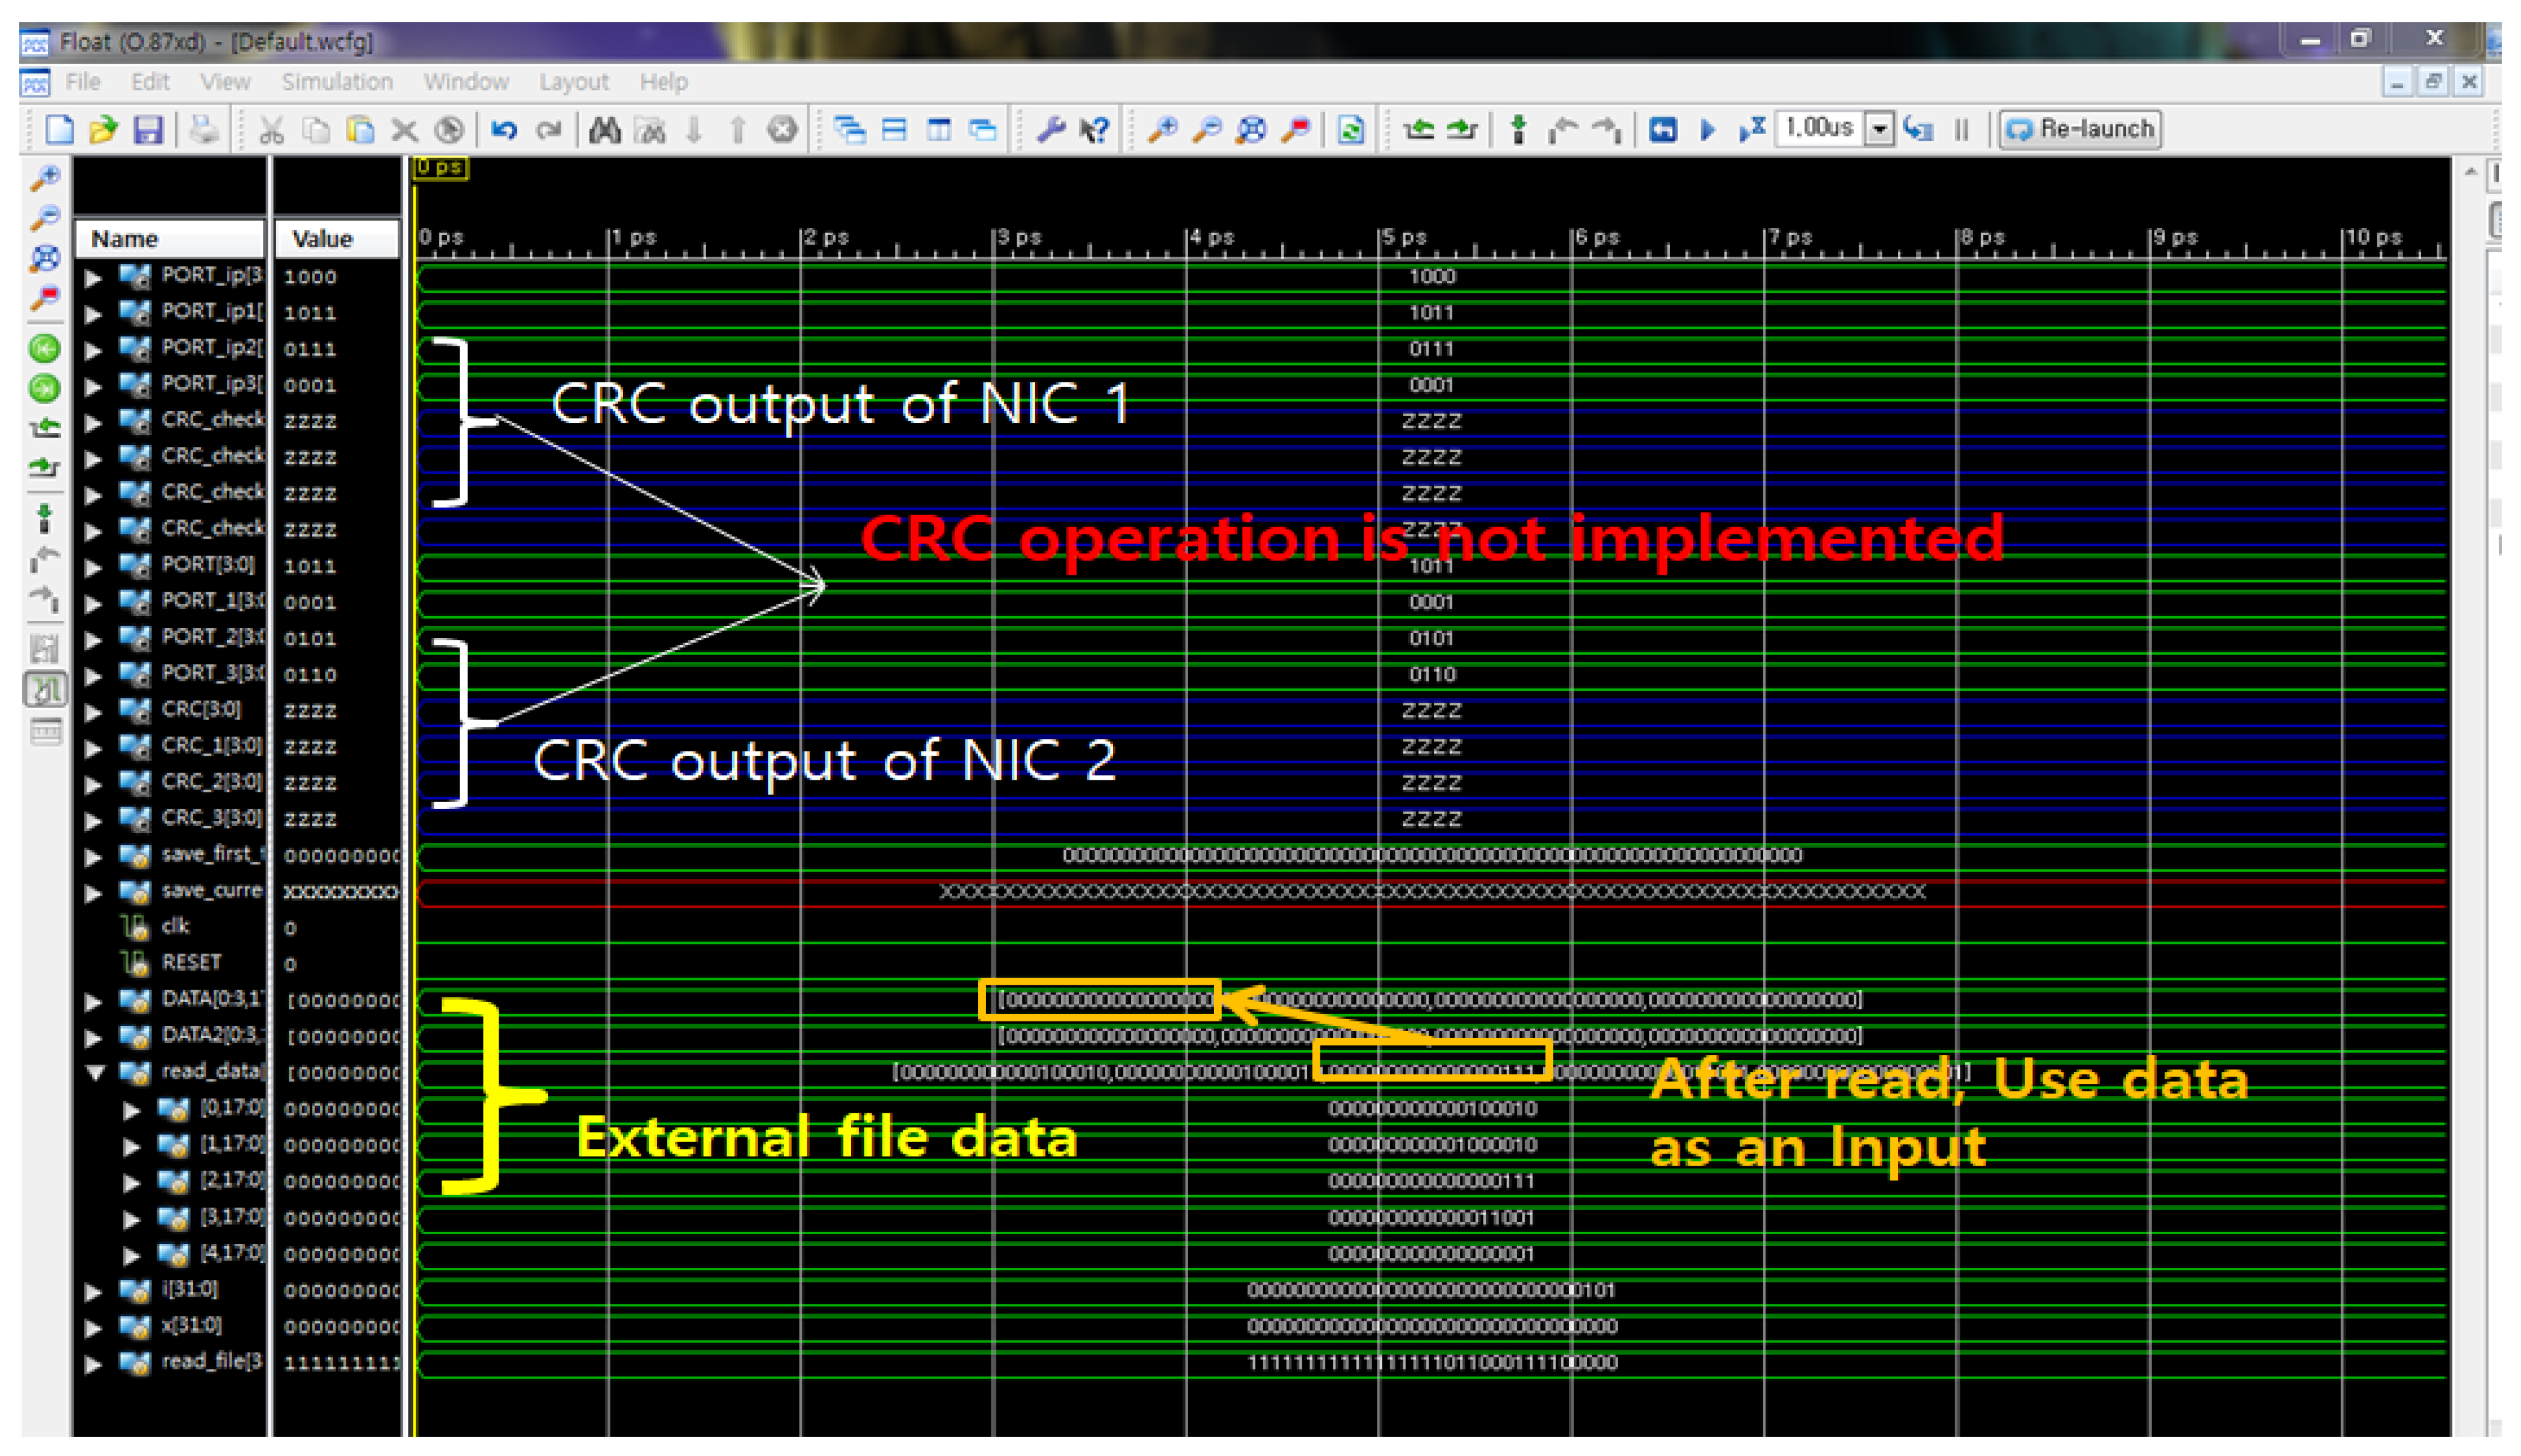Click the Undo arrow icon
The height and width of the screenshot is (1456, 2521).
504,130
